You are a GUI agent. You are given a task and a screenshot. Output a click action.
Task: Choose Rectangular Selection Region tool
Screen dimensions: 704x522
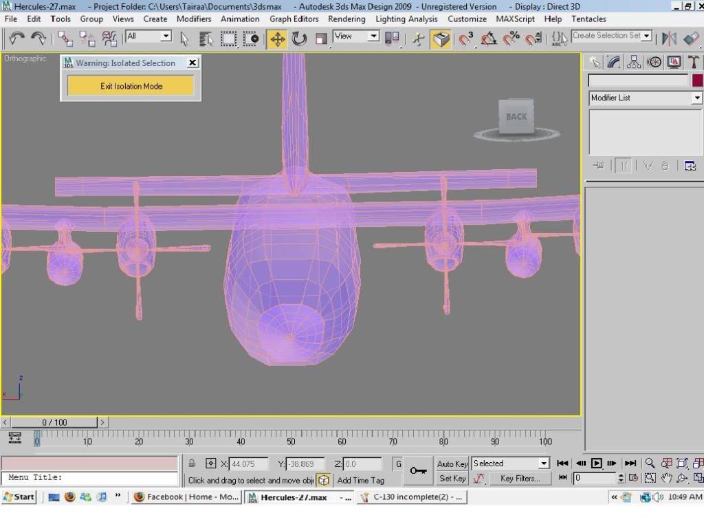pyautogui.click(x=228, y=39)
